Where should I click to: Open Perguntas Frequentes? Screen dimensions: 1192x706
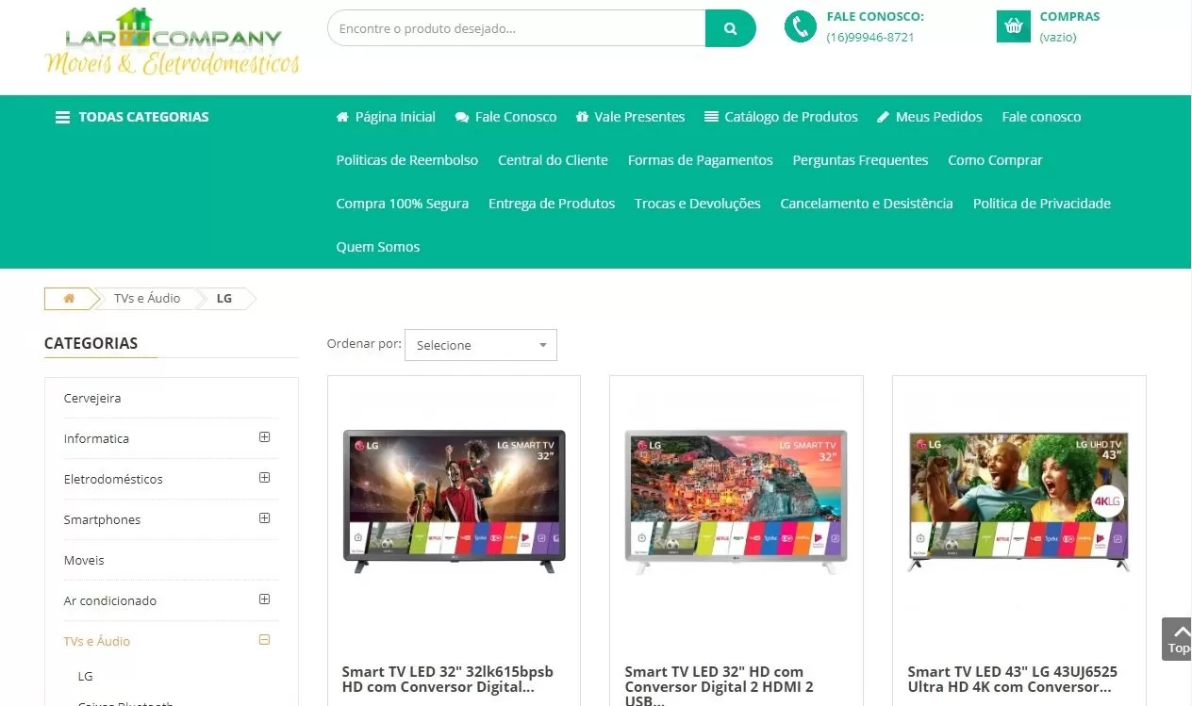860,160
